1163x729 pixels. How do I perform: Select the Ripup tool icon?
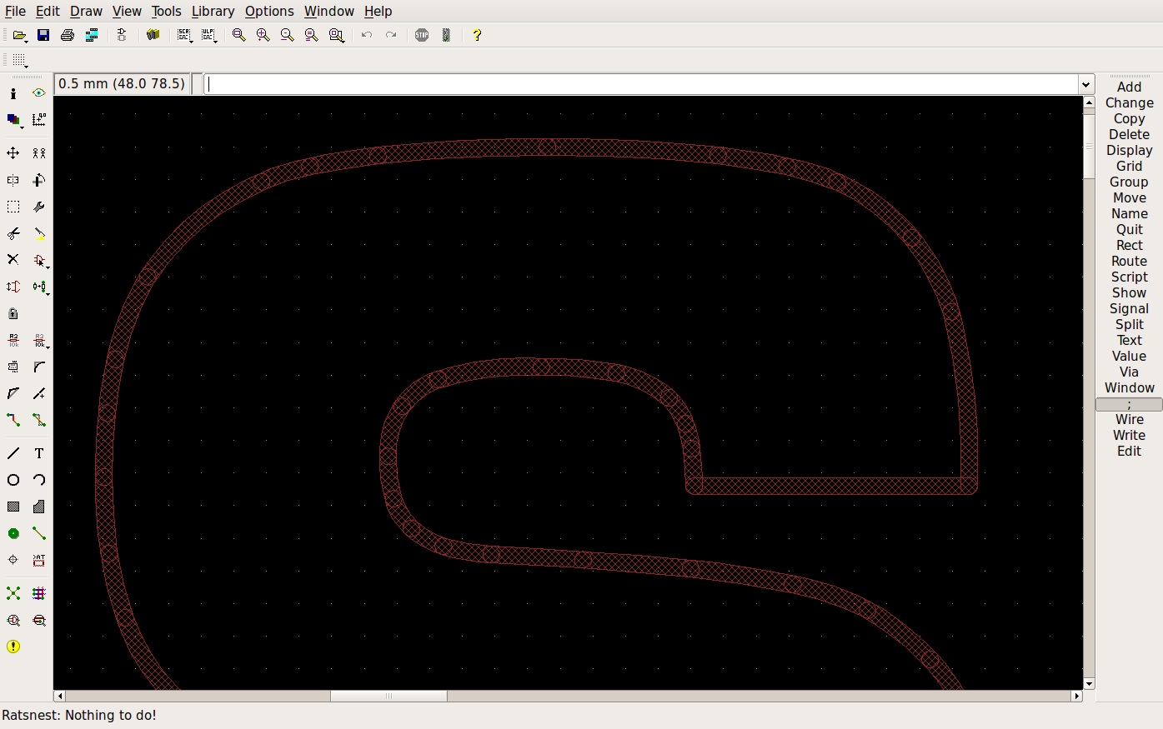point(39,420)
